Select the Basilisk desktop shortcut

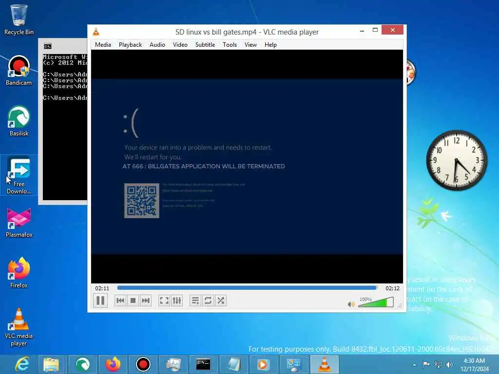click(x=19, y=121)
